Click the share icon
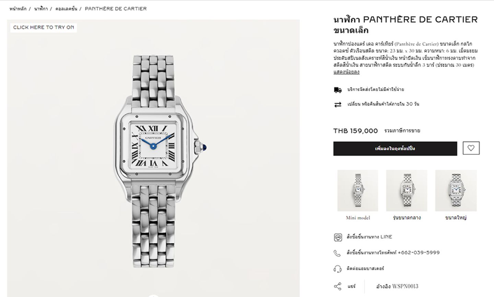This screenshot has width=494, height=297. tap(338, 286)
